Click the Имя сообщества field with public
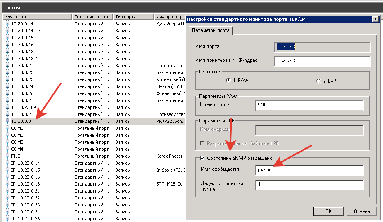Viewport: 383px width, 222px height. click(x=309, y=170)
